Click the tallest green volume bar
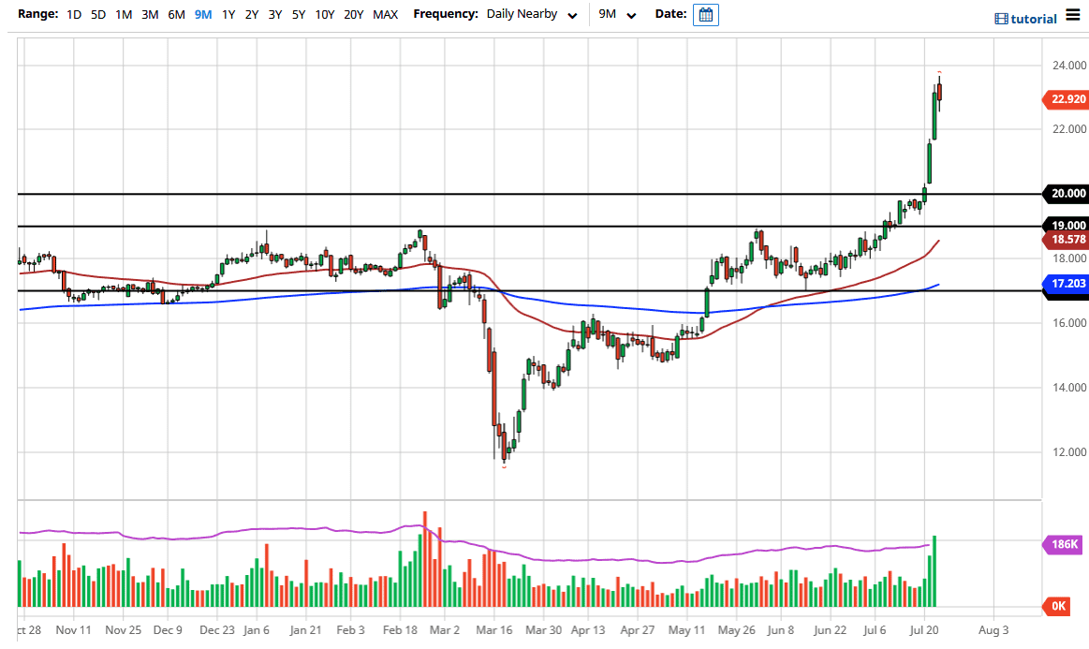 coord(934,571)
